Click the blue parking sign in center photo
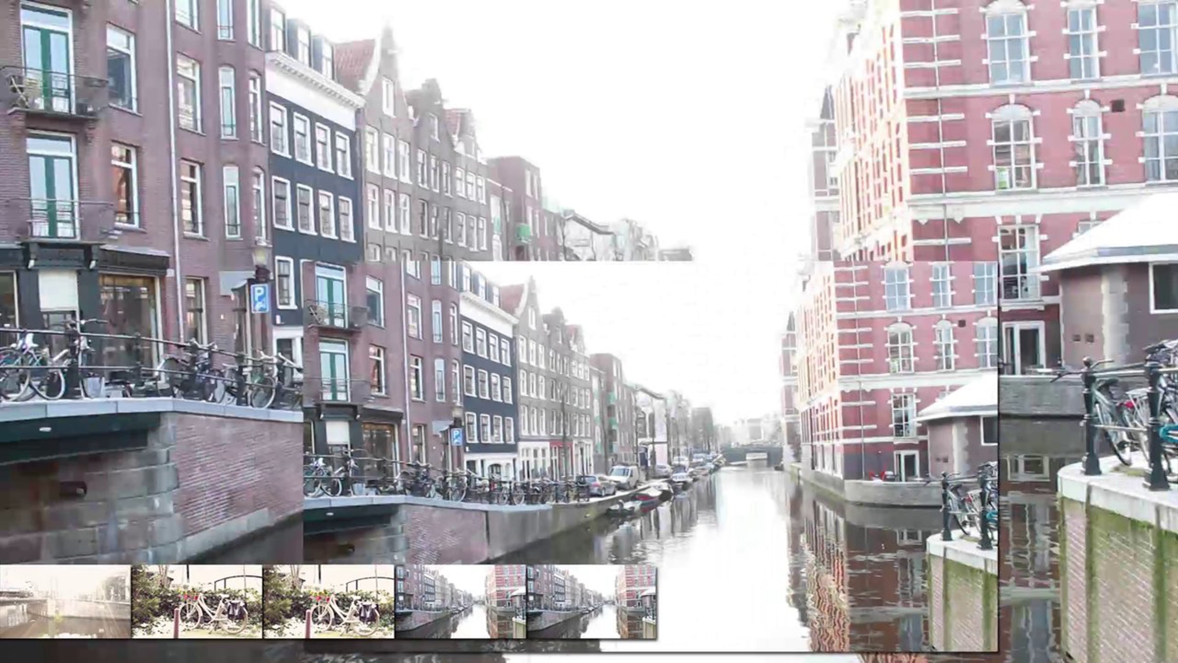 pyautogui.click(x=456, y=436)
